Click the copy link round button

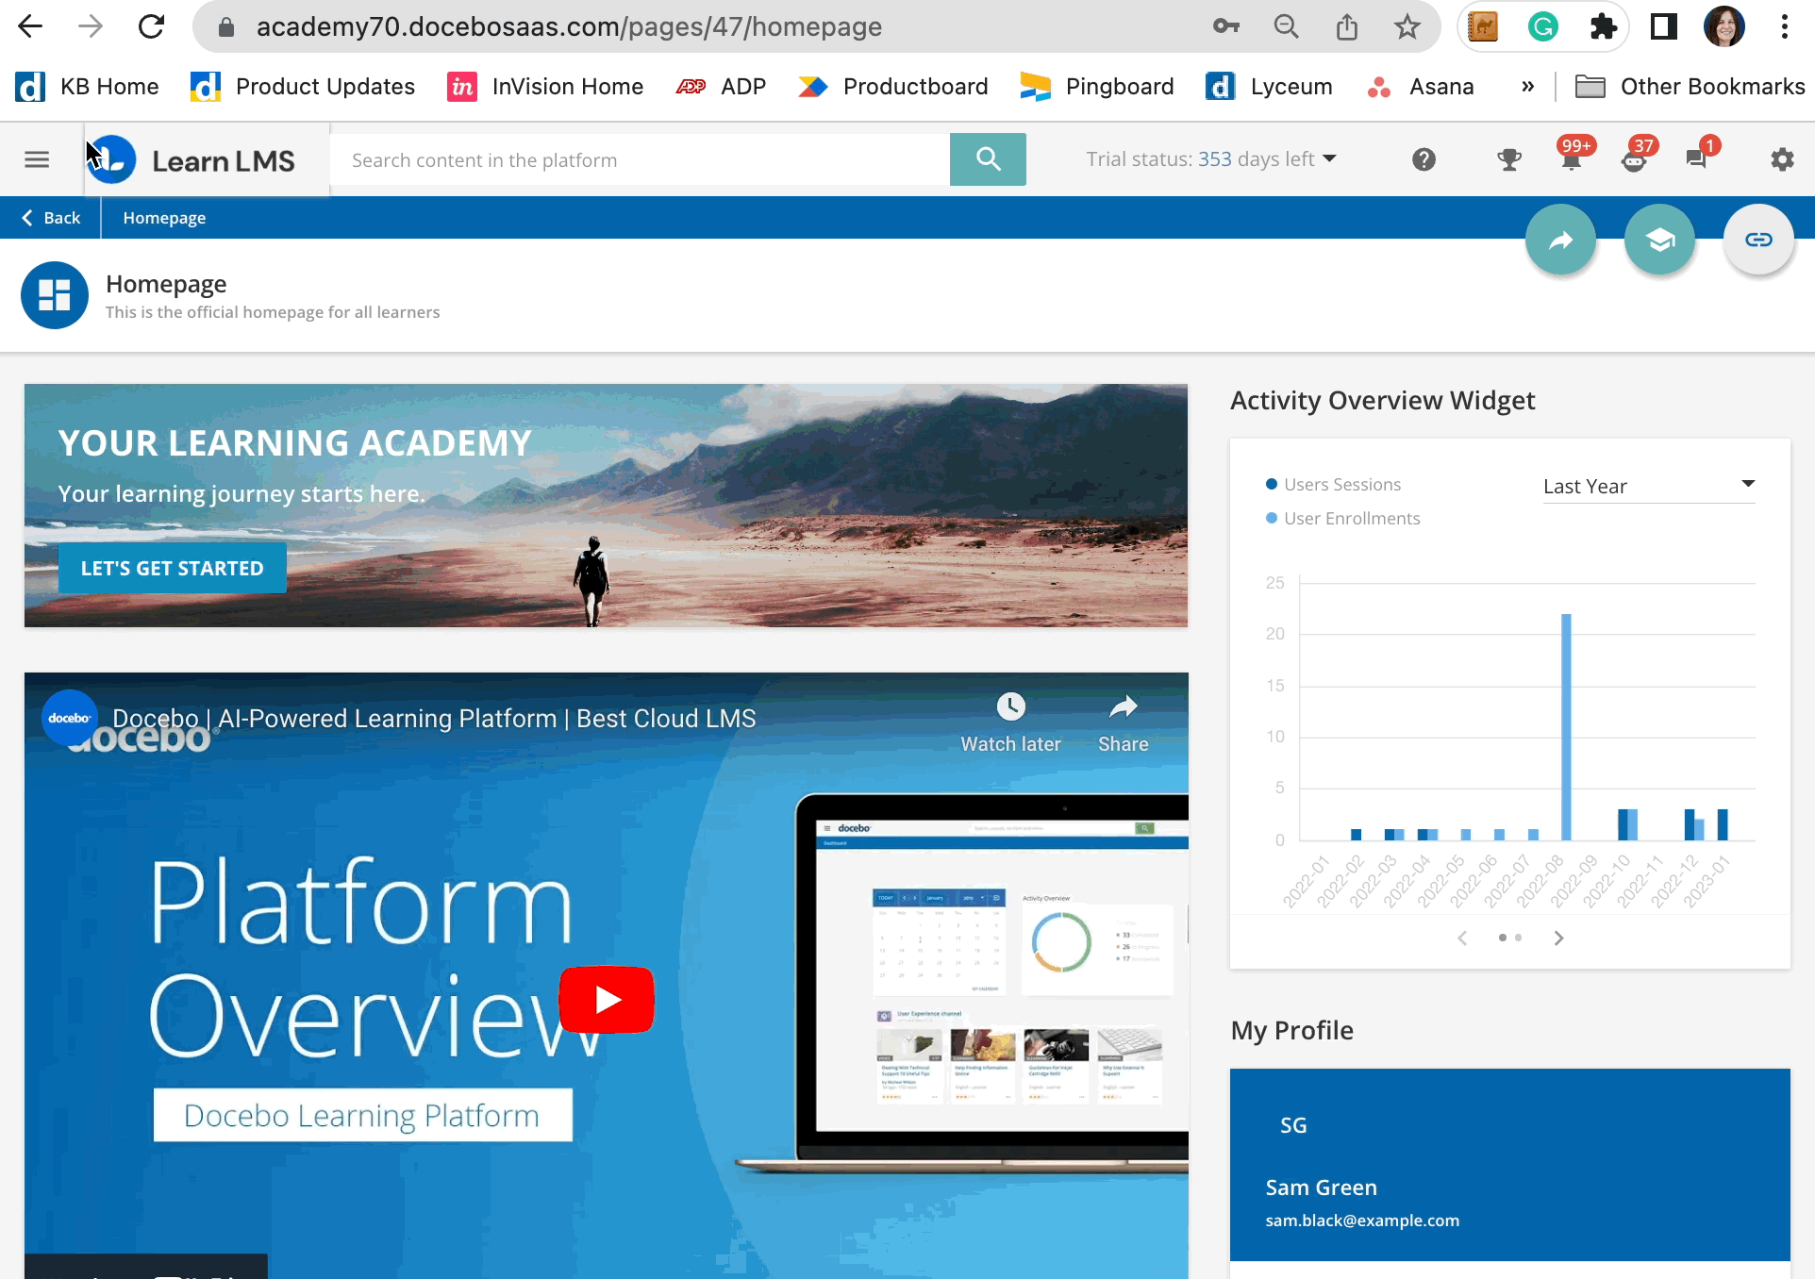[x=1758, y=240]
